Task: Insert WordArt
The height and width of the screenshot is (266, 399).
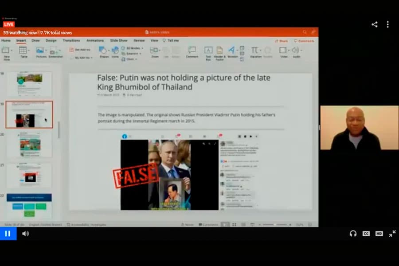Action: 232,52
